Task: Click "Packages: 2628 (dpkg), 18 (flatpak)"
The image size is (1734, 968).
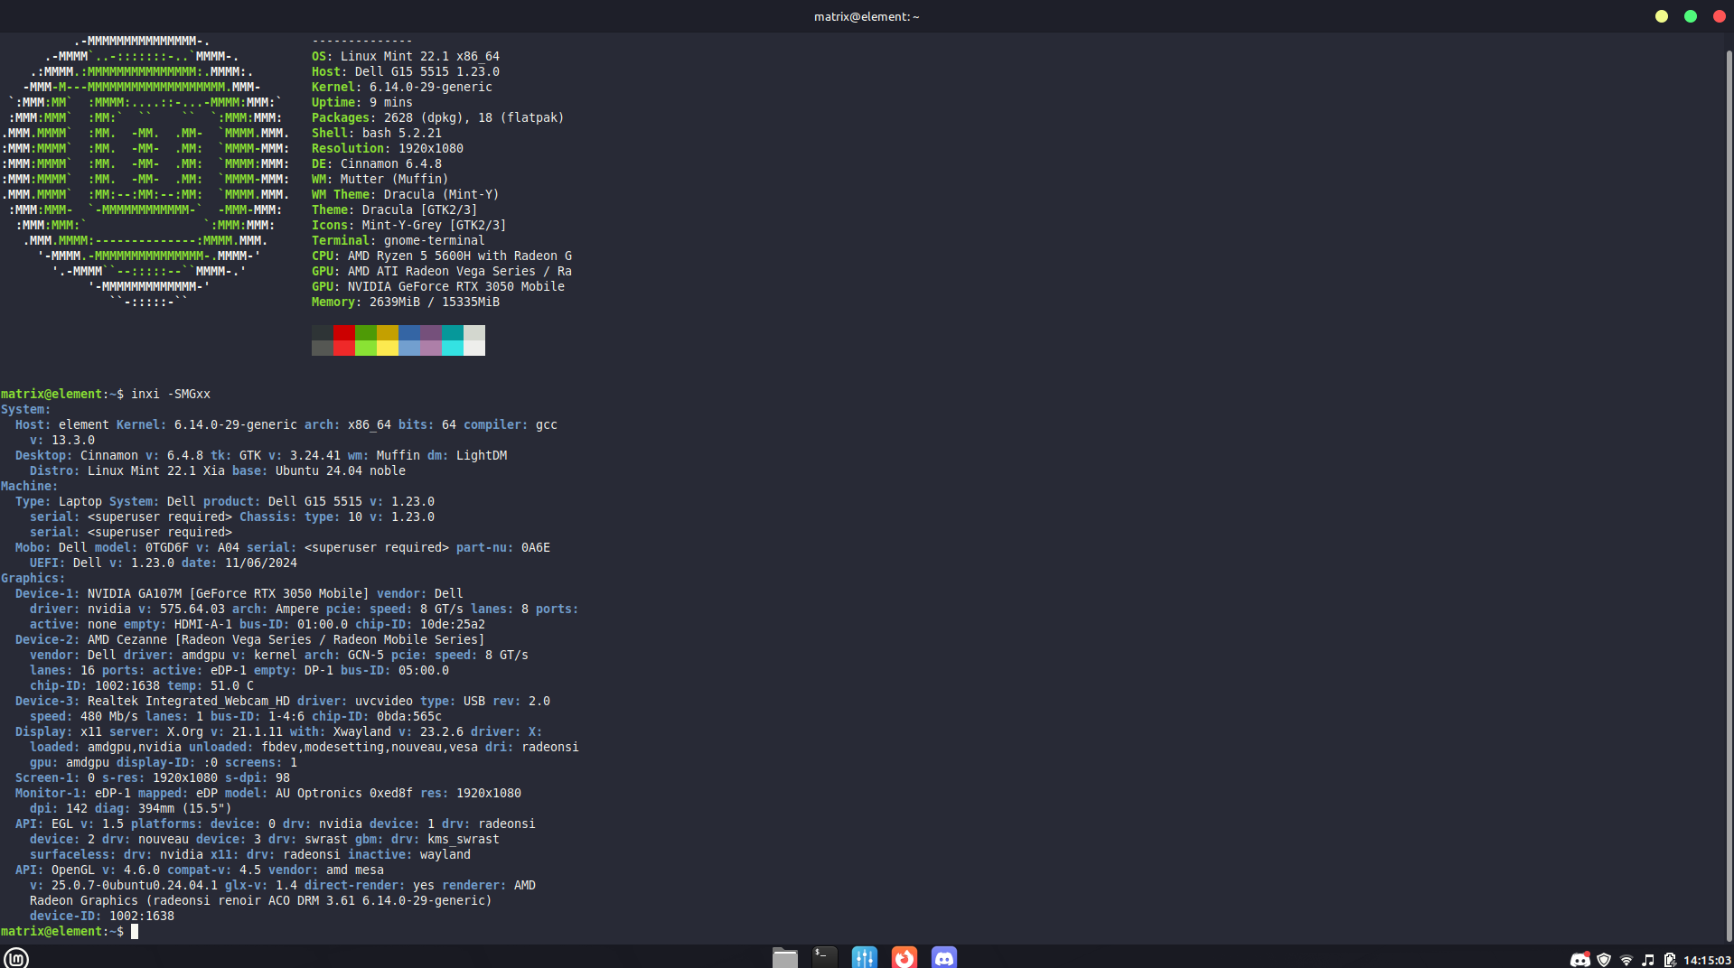Action: [438, 117]
